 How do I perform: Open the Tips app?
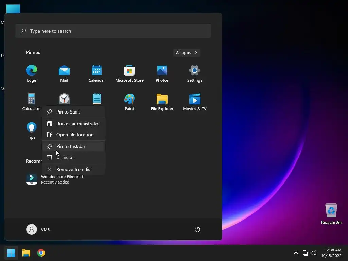32,130
